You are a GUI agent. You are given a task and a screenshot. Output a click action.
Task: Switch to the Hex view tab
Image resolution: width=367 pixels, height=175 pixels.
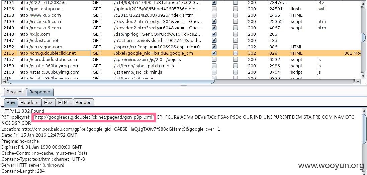pos(49,102)
